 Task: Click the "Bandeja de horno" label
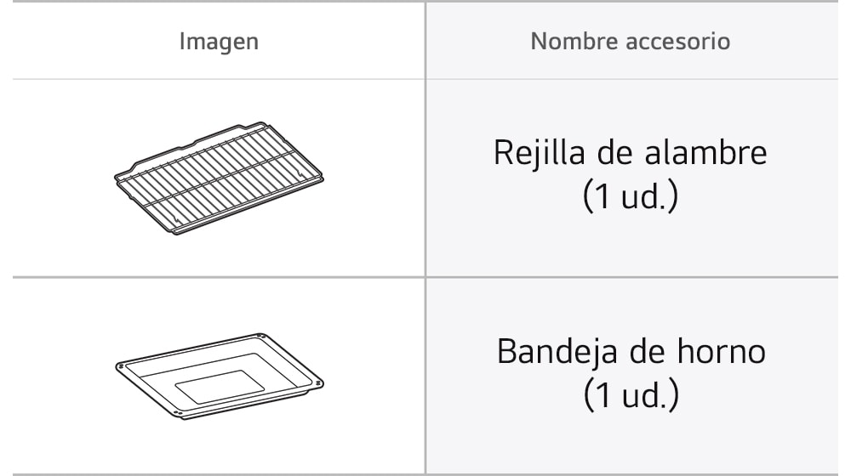coord(631,351)
